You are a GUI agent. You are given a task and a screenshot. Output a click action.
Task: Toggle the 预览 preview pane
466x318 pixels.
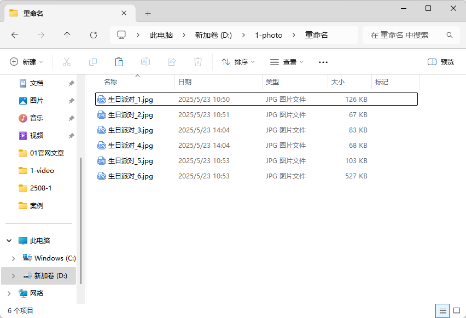coord(441,62)
